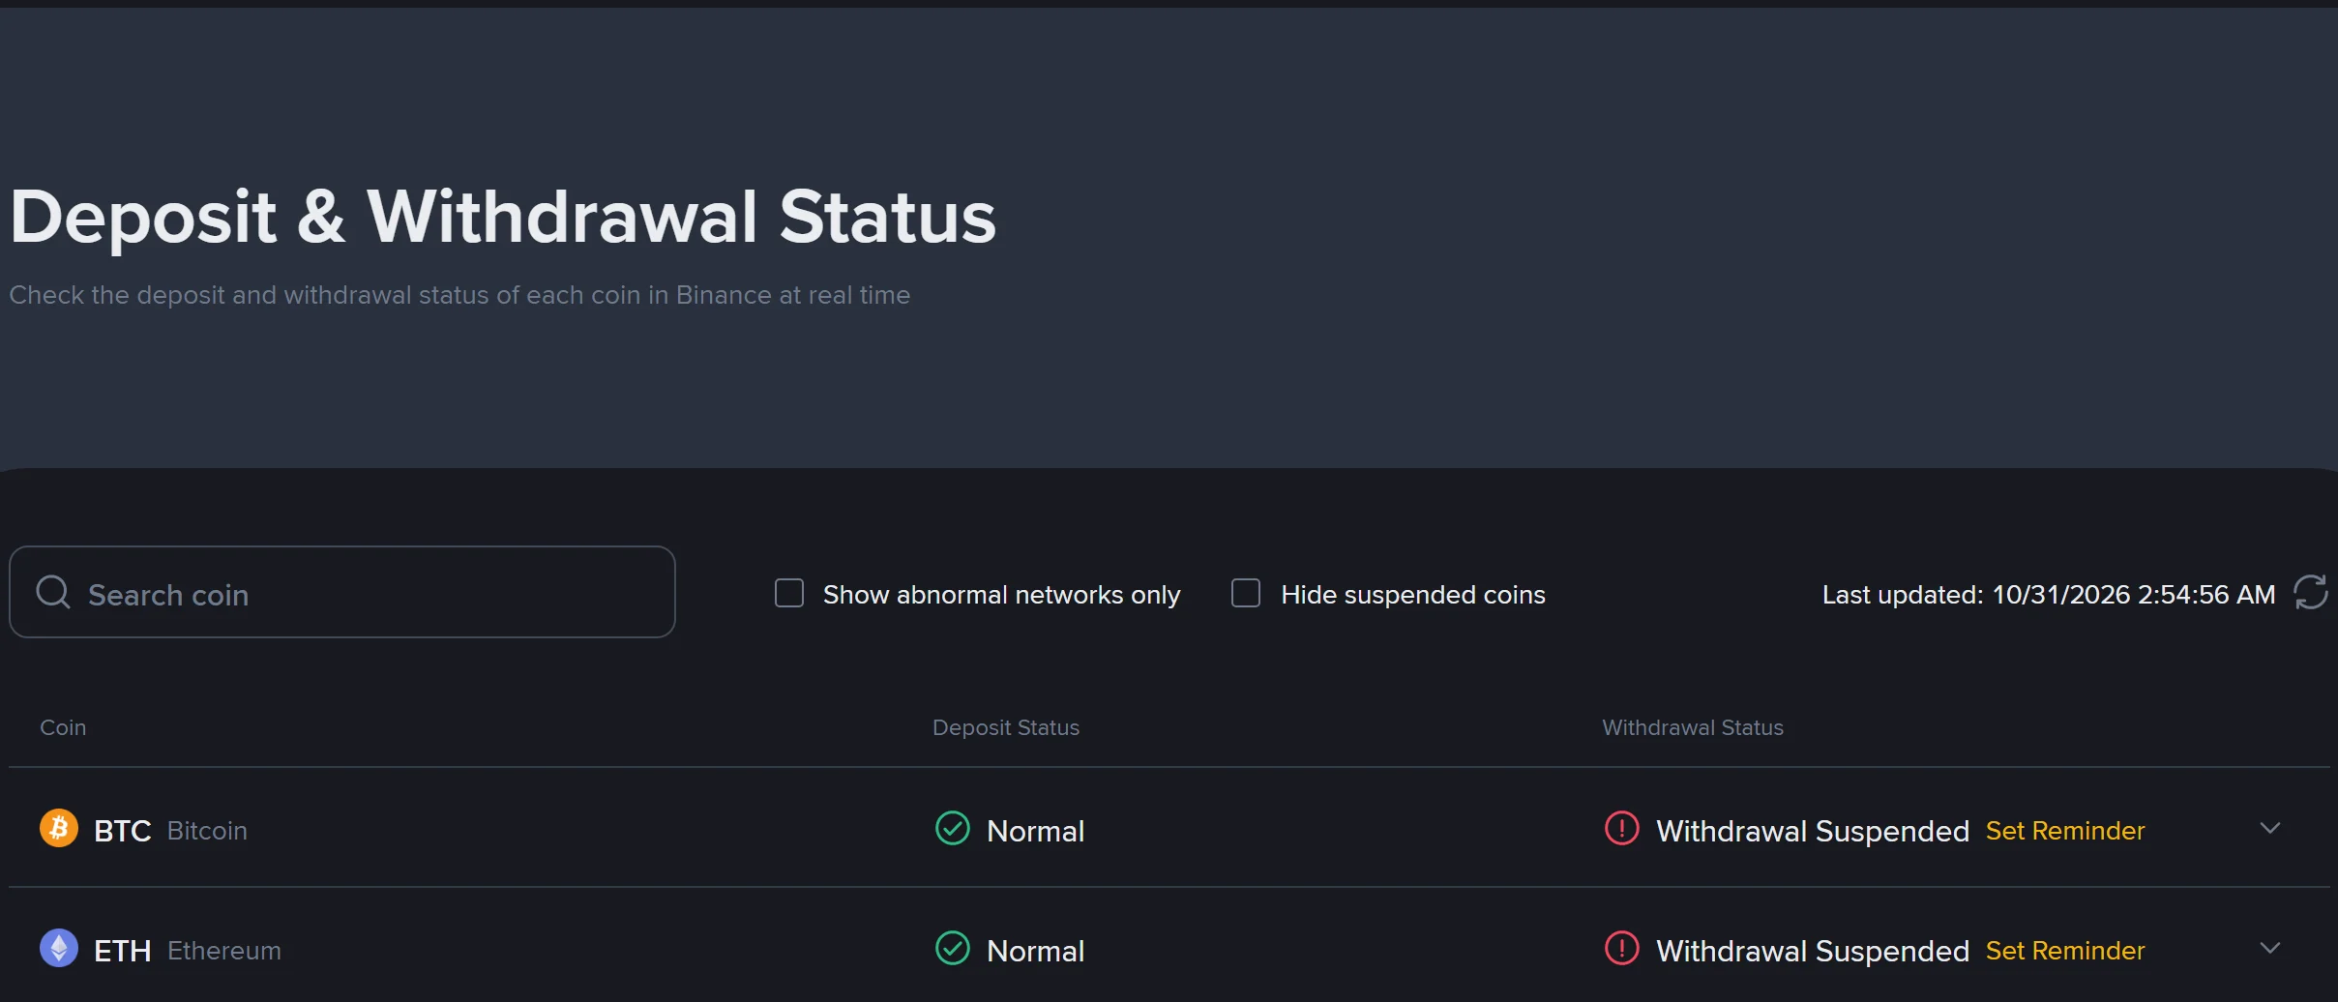This screenshot has height=1002, width=2338.
Task: Click BTC deposit Normal green check icon
Action: (x=953, y=828)
